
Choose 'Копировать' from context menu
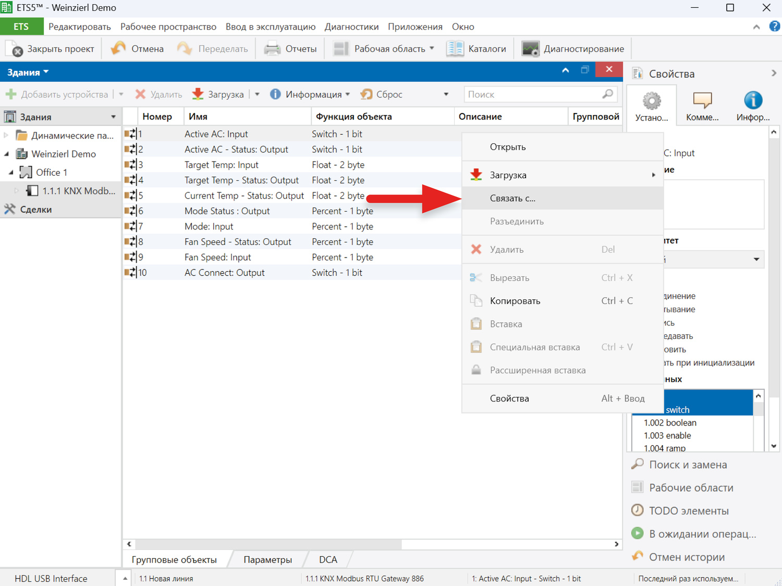coord(515,301)
